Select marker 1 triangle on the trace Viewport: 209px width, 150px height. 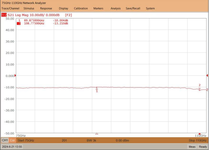pos(97,89)
